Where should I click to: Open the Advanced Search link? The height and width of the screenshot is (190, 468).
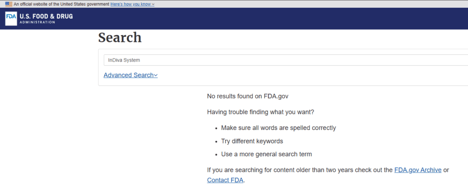[x=128, y=75]
